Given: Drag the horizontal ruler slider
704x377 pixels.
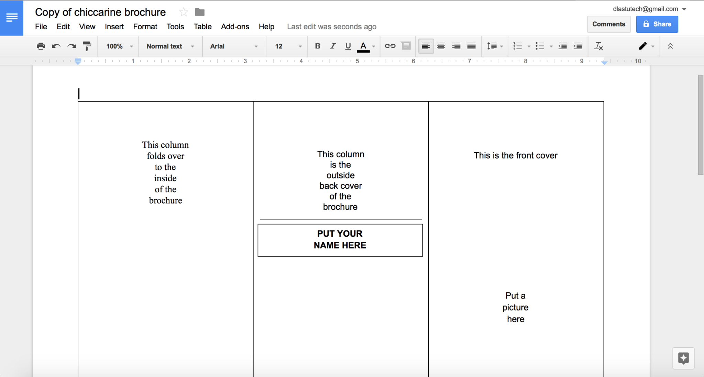Looking at the screenshot, I should point(78,61).
